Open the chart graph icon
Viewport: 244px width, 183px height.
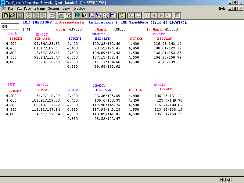point(92,16)
